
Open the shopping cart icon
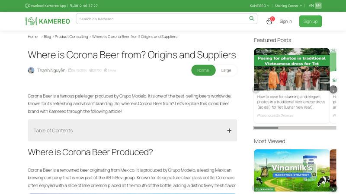269,21
